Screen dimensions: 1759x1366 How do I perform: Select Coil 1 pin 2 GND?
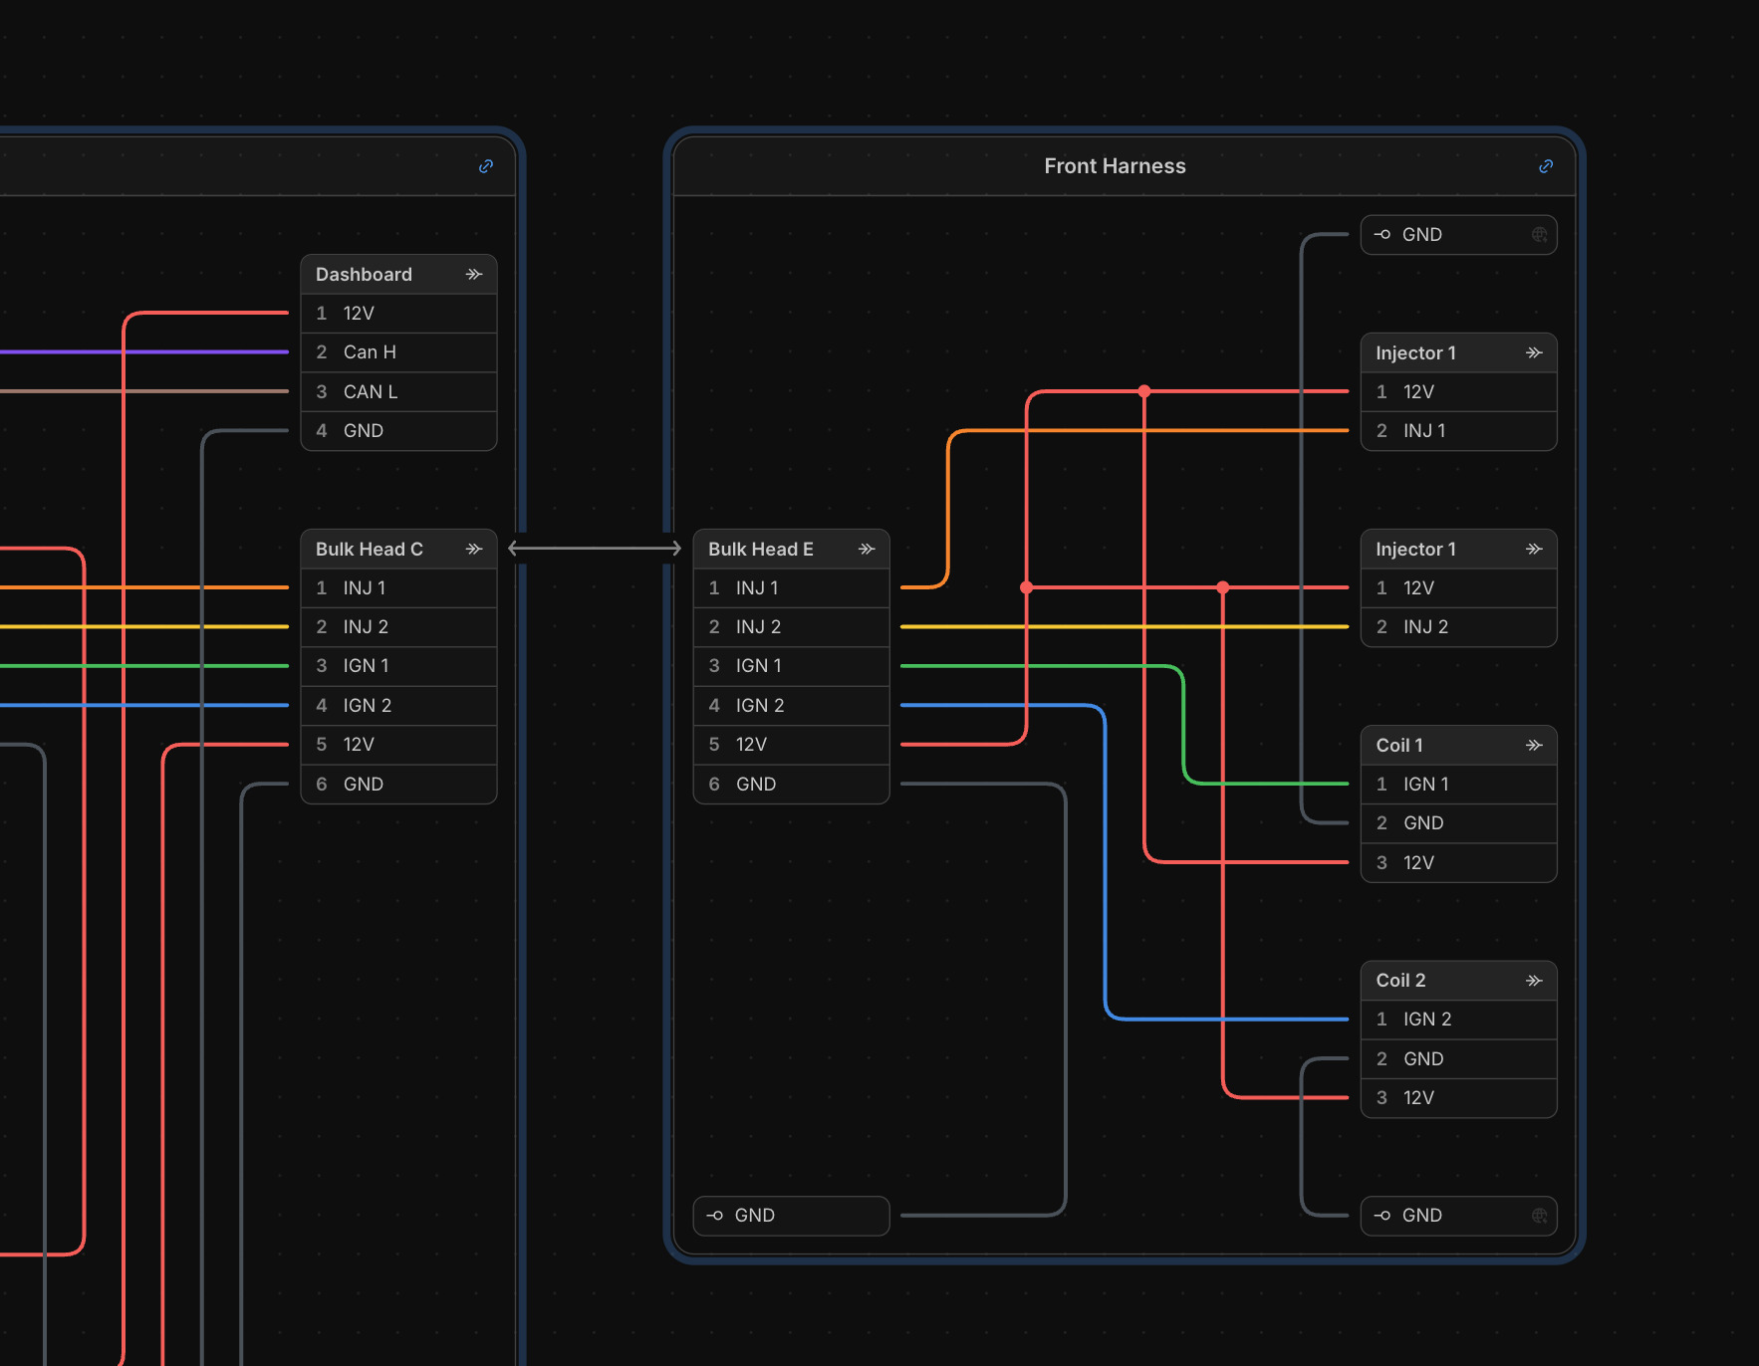[x=1458, y=823]
